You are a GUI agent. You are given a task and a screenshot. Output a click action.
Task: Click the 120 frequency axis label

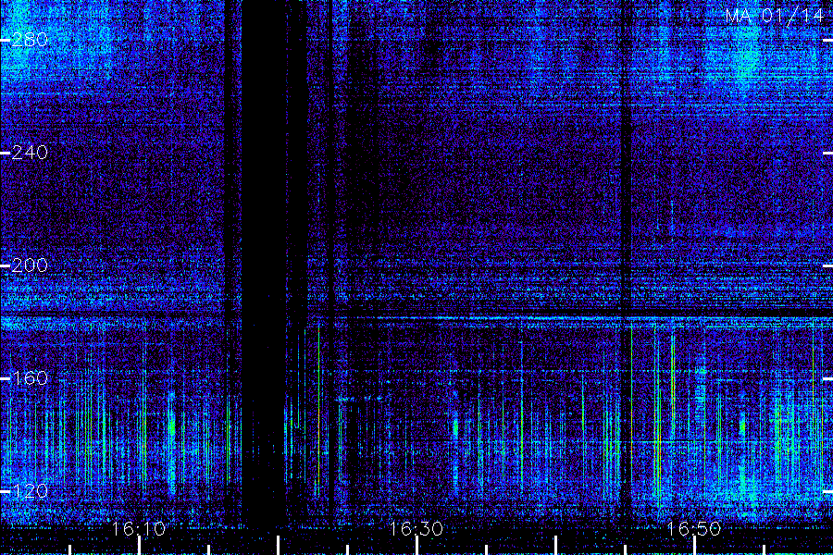(x=30, y=491)
